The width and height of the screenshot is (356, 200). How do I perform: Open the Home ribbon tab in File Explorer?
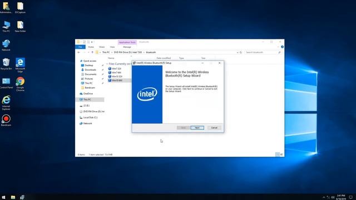(x=91, y=47)
